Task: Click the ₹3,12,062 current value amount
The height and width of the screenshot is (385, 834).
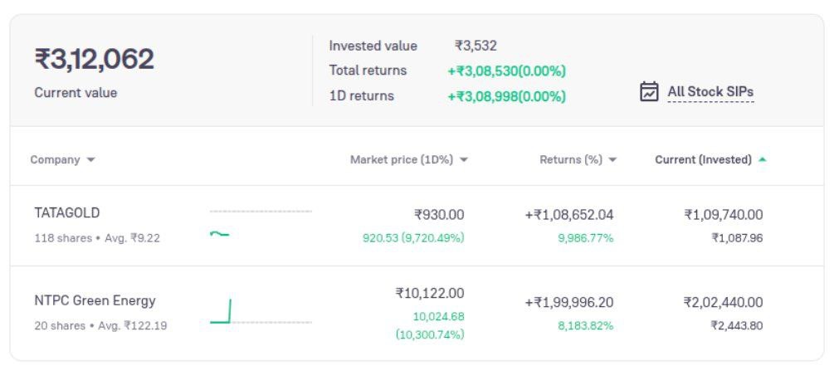Action: pos(95,60)
